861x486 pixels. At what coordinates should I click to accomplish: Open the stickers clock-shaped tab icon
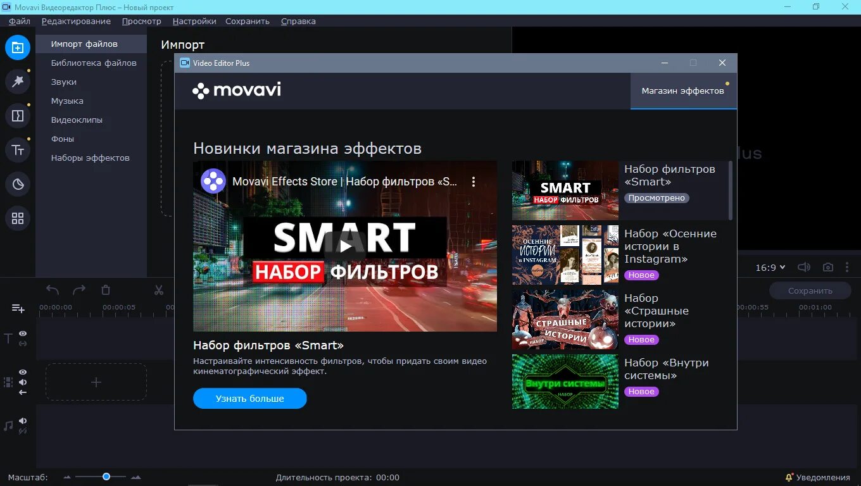(x=18, y=184)
